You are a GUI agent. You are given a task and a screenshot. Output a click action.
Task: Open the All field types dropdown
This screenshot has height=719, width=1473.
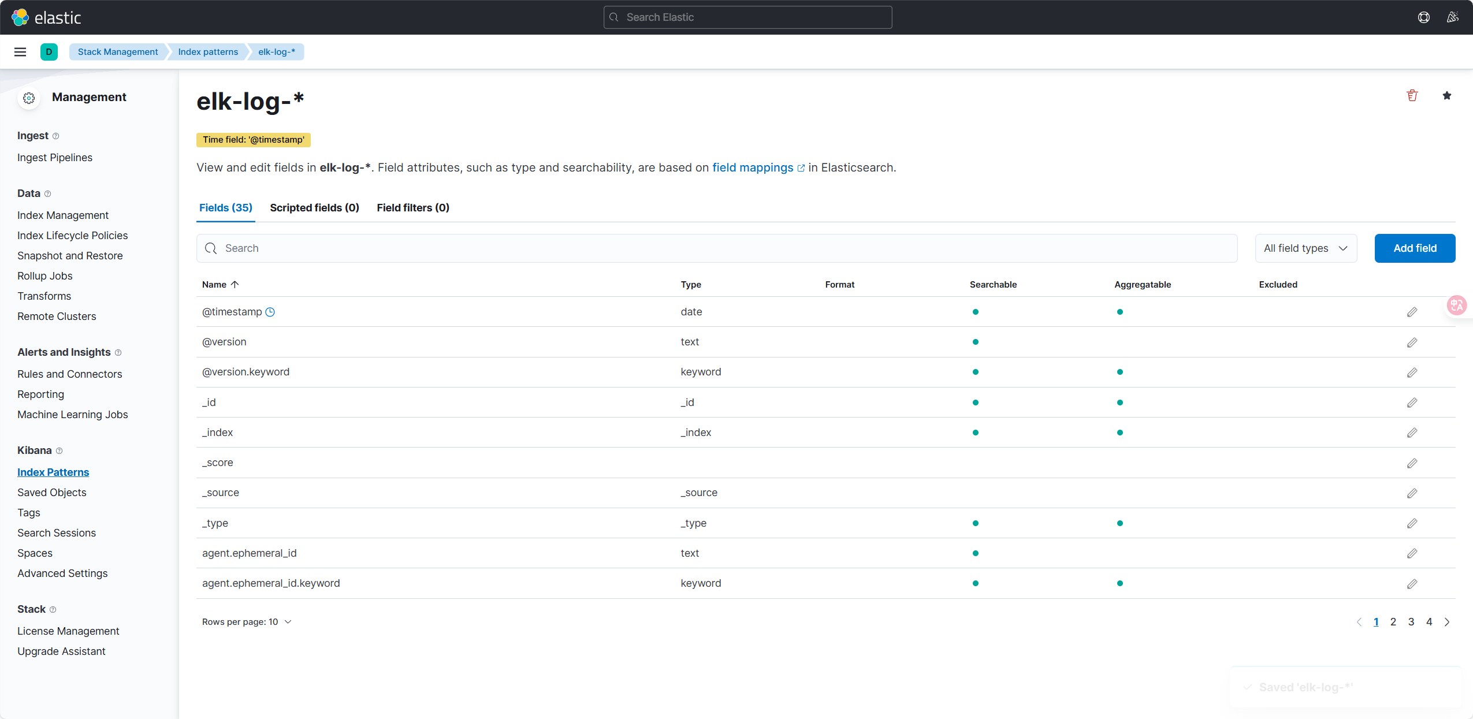[1306, 248]
